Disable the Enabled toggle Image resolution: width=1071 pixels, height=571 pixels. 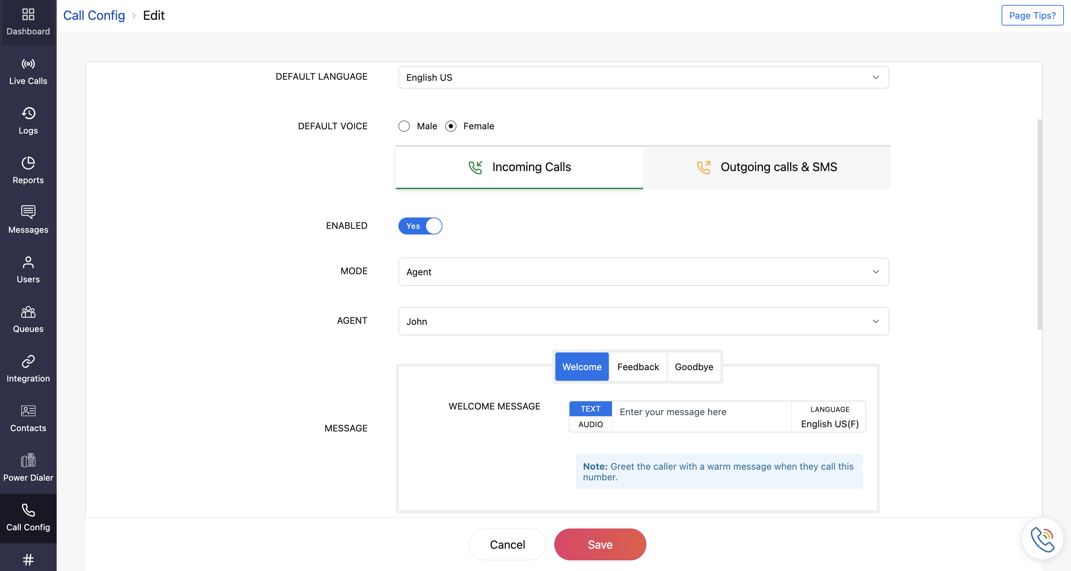tap(420, 226)
